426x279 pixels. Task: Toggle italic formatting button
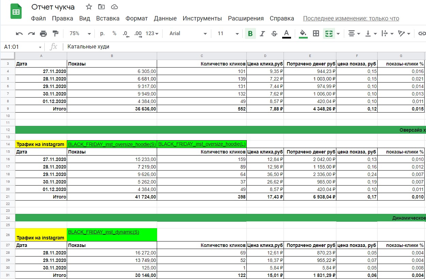pos(262,33)
